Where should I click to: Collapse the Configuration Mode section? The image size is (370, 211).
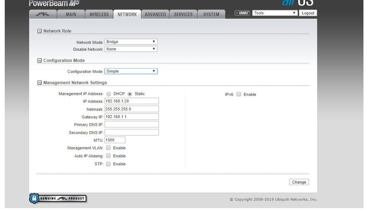(39, 60)
